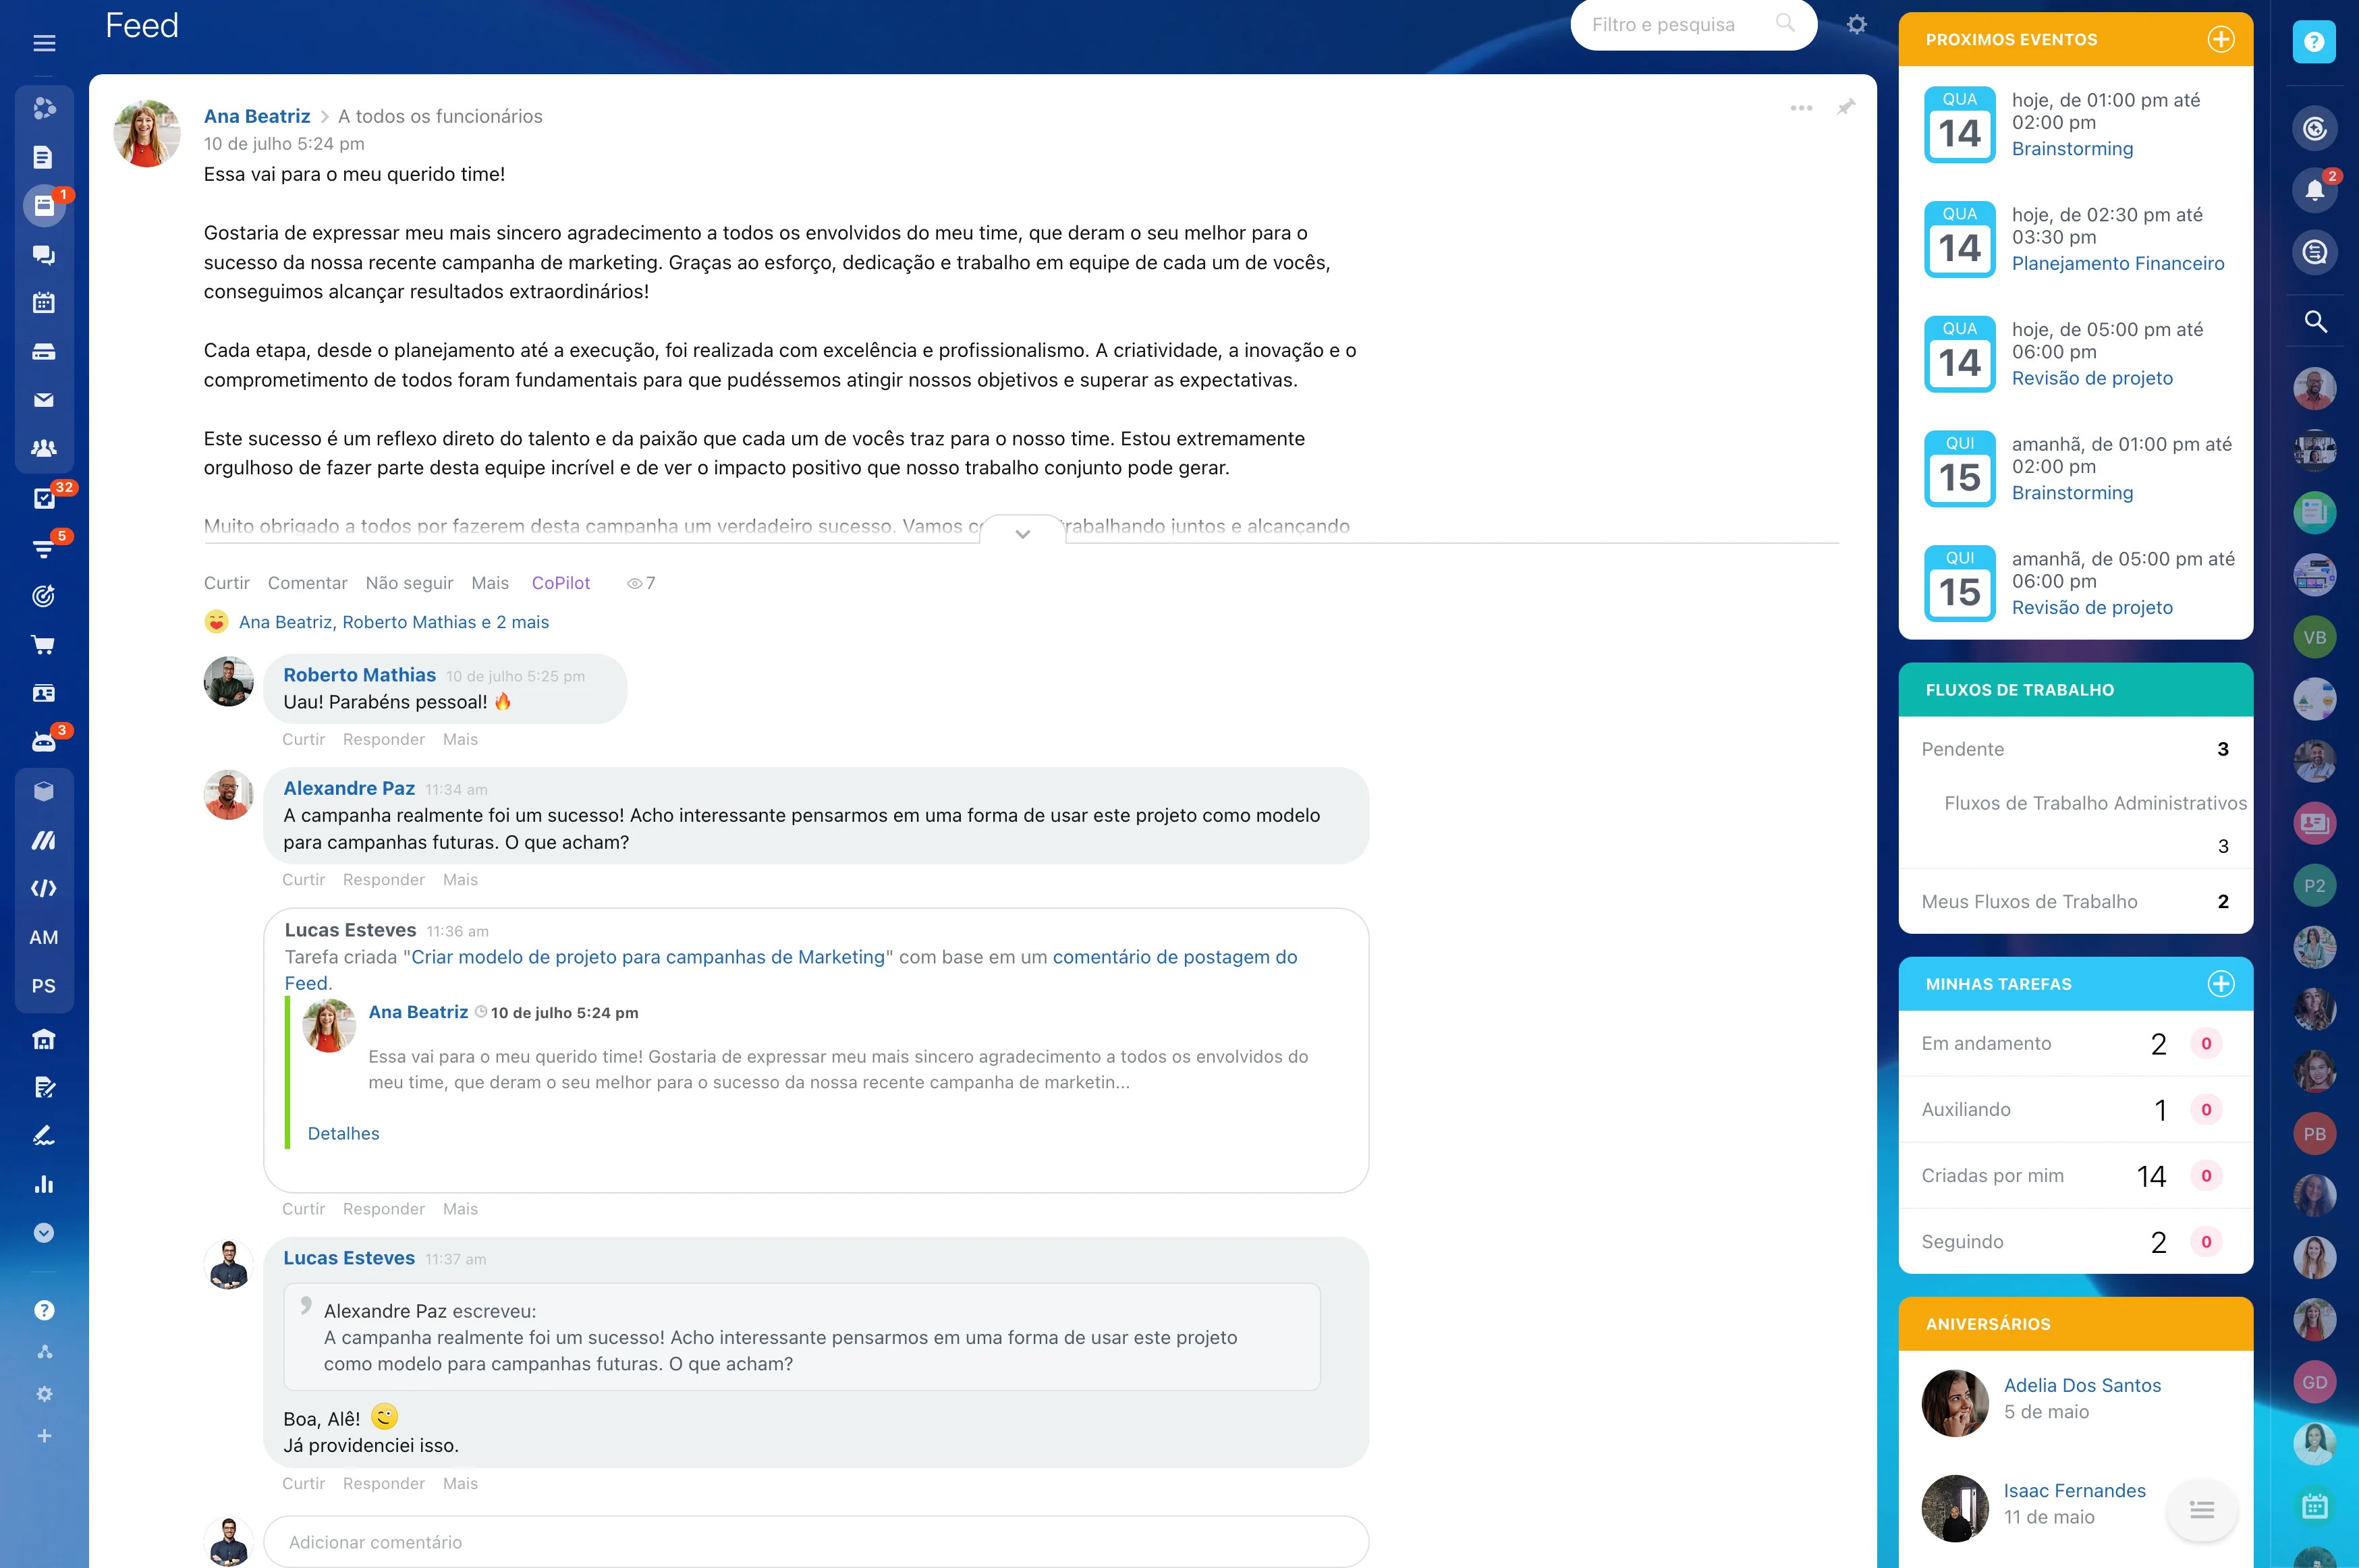Viewport: 2359px width, 1568px height.
Task: Click the Adicionar comentário field
Action: tap(815, 1542)
